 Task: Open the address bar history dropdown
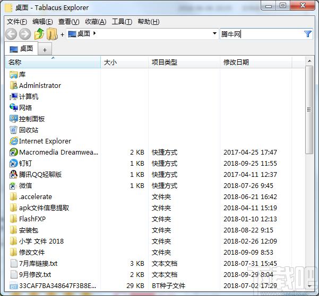214,33
